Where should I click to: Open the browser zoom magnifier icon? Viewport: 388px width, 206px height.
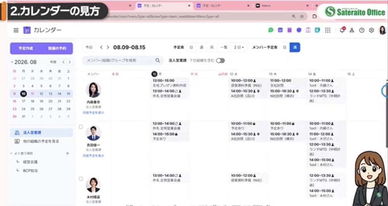pyautogui.click(x=294, y=16)
